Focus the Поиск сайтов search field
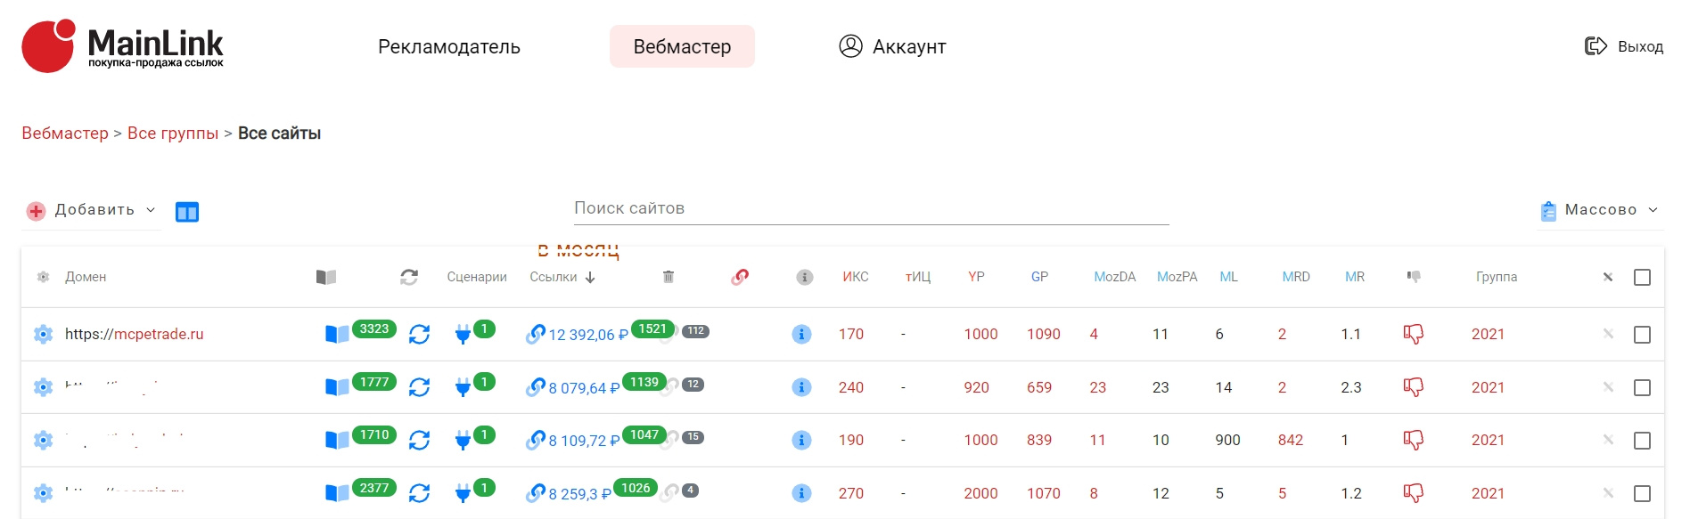This screenshot has width=1690, height=519. 871,208
